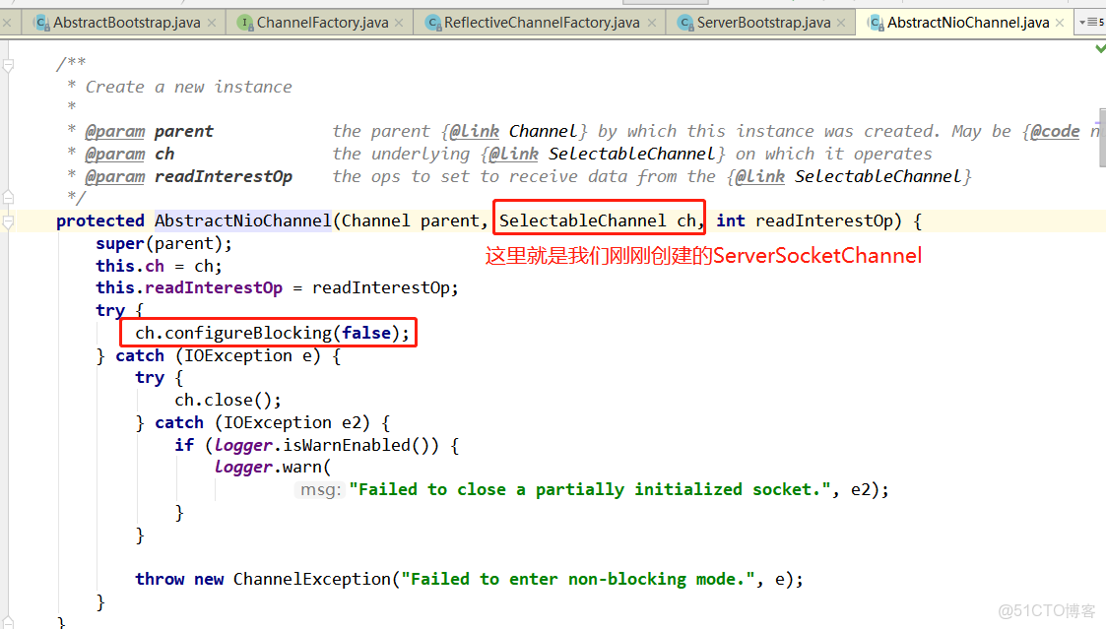Viewport: 1106px width, 629px height.
Task: Click the 'this.ch = ch;' line
Action: (159, 267)
